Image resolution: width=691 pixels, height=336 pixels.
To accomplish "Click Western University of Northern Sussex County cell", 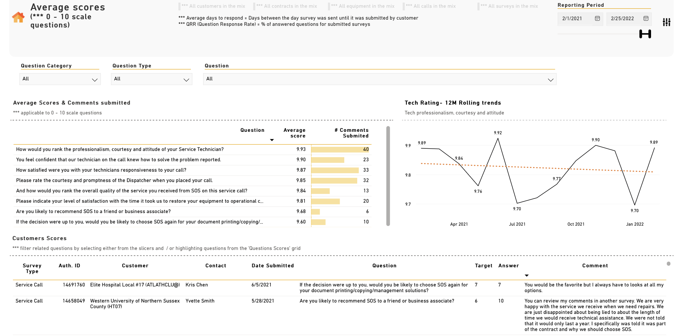I will coord(135,304).
